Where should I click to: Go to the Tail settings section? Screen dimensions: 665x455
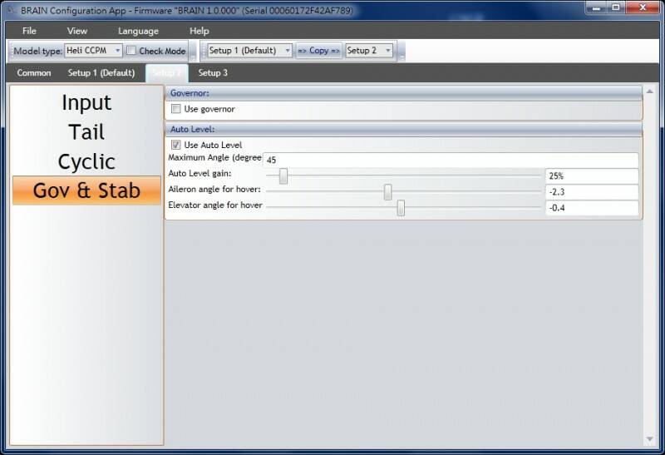pos(86,132)
